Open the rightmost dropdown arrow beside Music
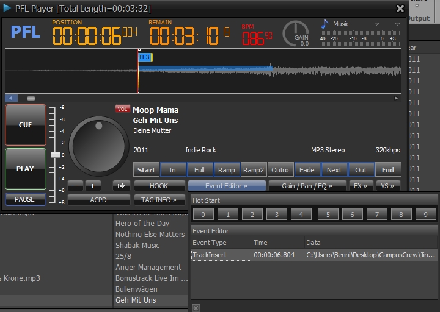 (397, 24)
